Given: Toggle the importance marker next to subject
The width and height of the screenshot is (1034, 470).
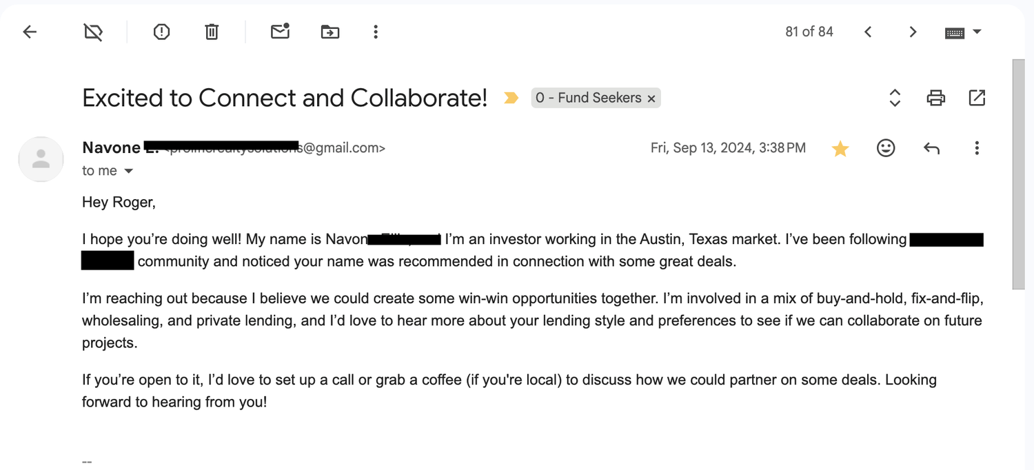Looking at the screenshot, I should pos(511,98).
